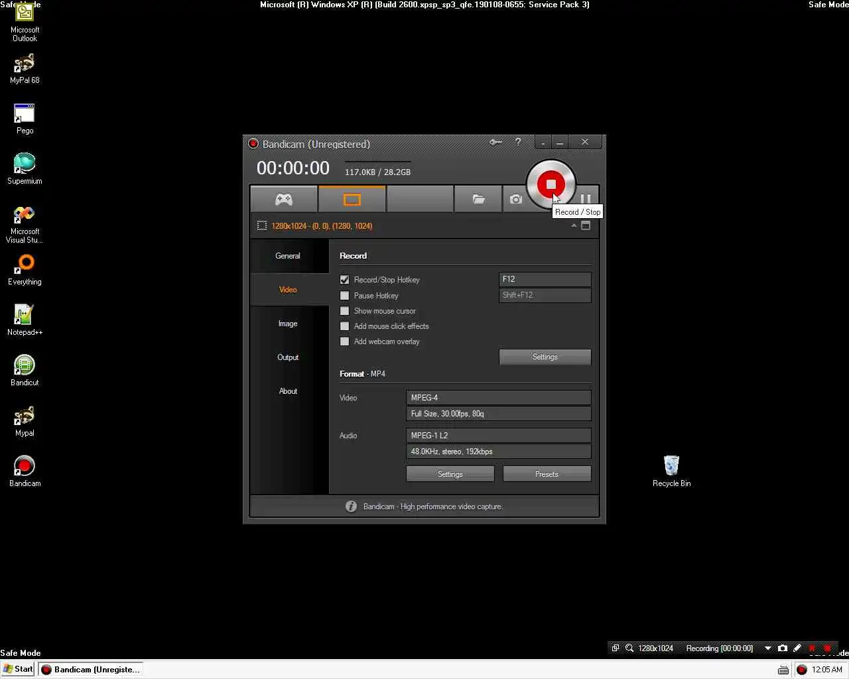Click the F12 hotkey input field
This screenshot has width=849, height=679.
[x=545, y=279]
